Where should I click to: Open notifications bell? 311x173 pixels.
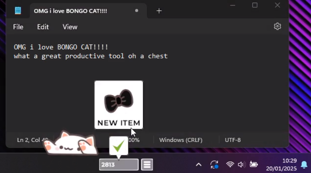click(304, 165)
